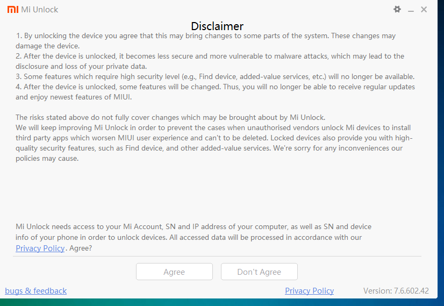
Task: Click line starting '4. After the device is unlocked'
Action: point(215,87)
